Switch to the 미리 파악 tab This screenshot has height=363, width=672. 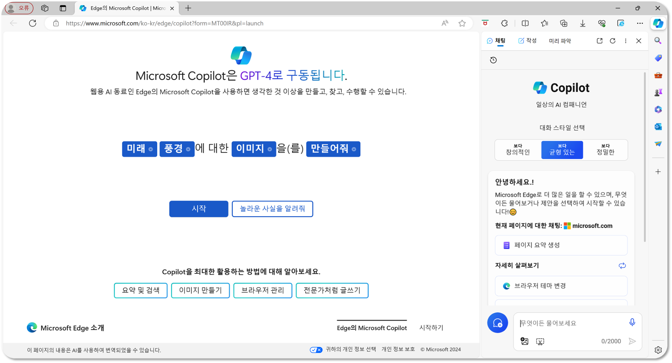(560, 41)
